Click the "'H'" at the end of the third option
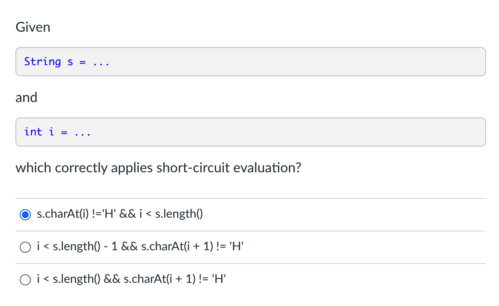Viewport: 499px width, 306px height. click(x=219, y=279)
